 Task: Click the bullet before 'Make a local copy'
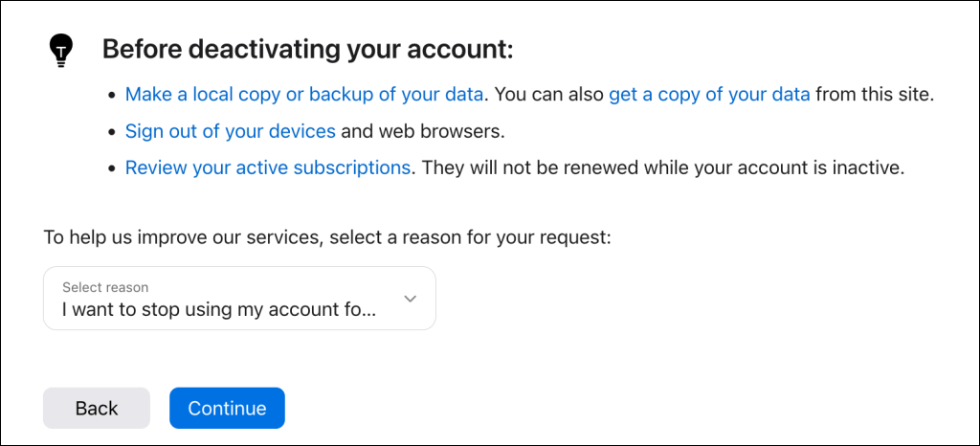112,97
